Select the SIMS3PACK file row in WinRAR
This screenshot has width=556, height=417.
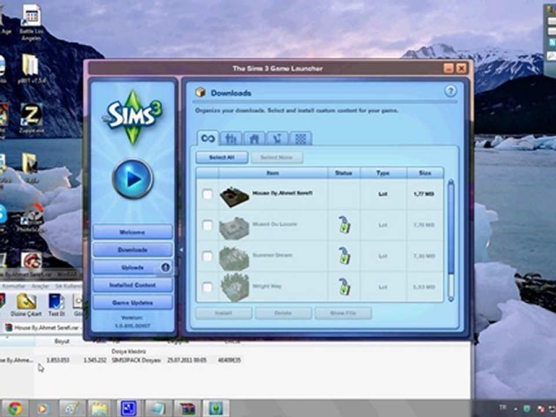[120, 360]
